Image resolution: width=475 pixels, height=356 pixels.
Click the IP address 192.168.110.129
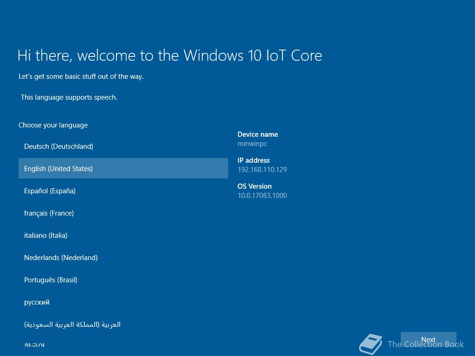tap(262, 170)
